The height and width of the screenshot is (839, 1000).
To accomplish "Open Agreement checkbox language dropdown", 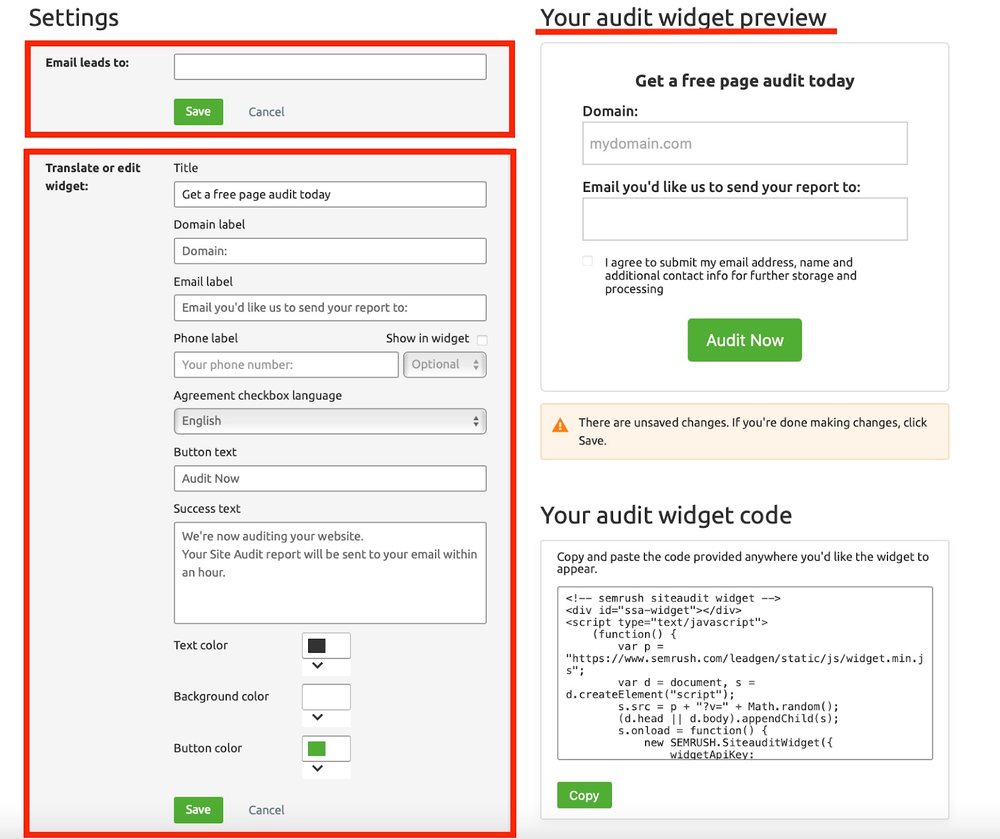I will pos(330,421).
